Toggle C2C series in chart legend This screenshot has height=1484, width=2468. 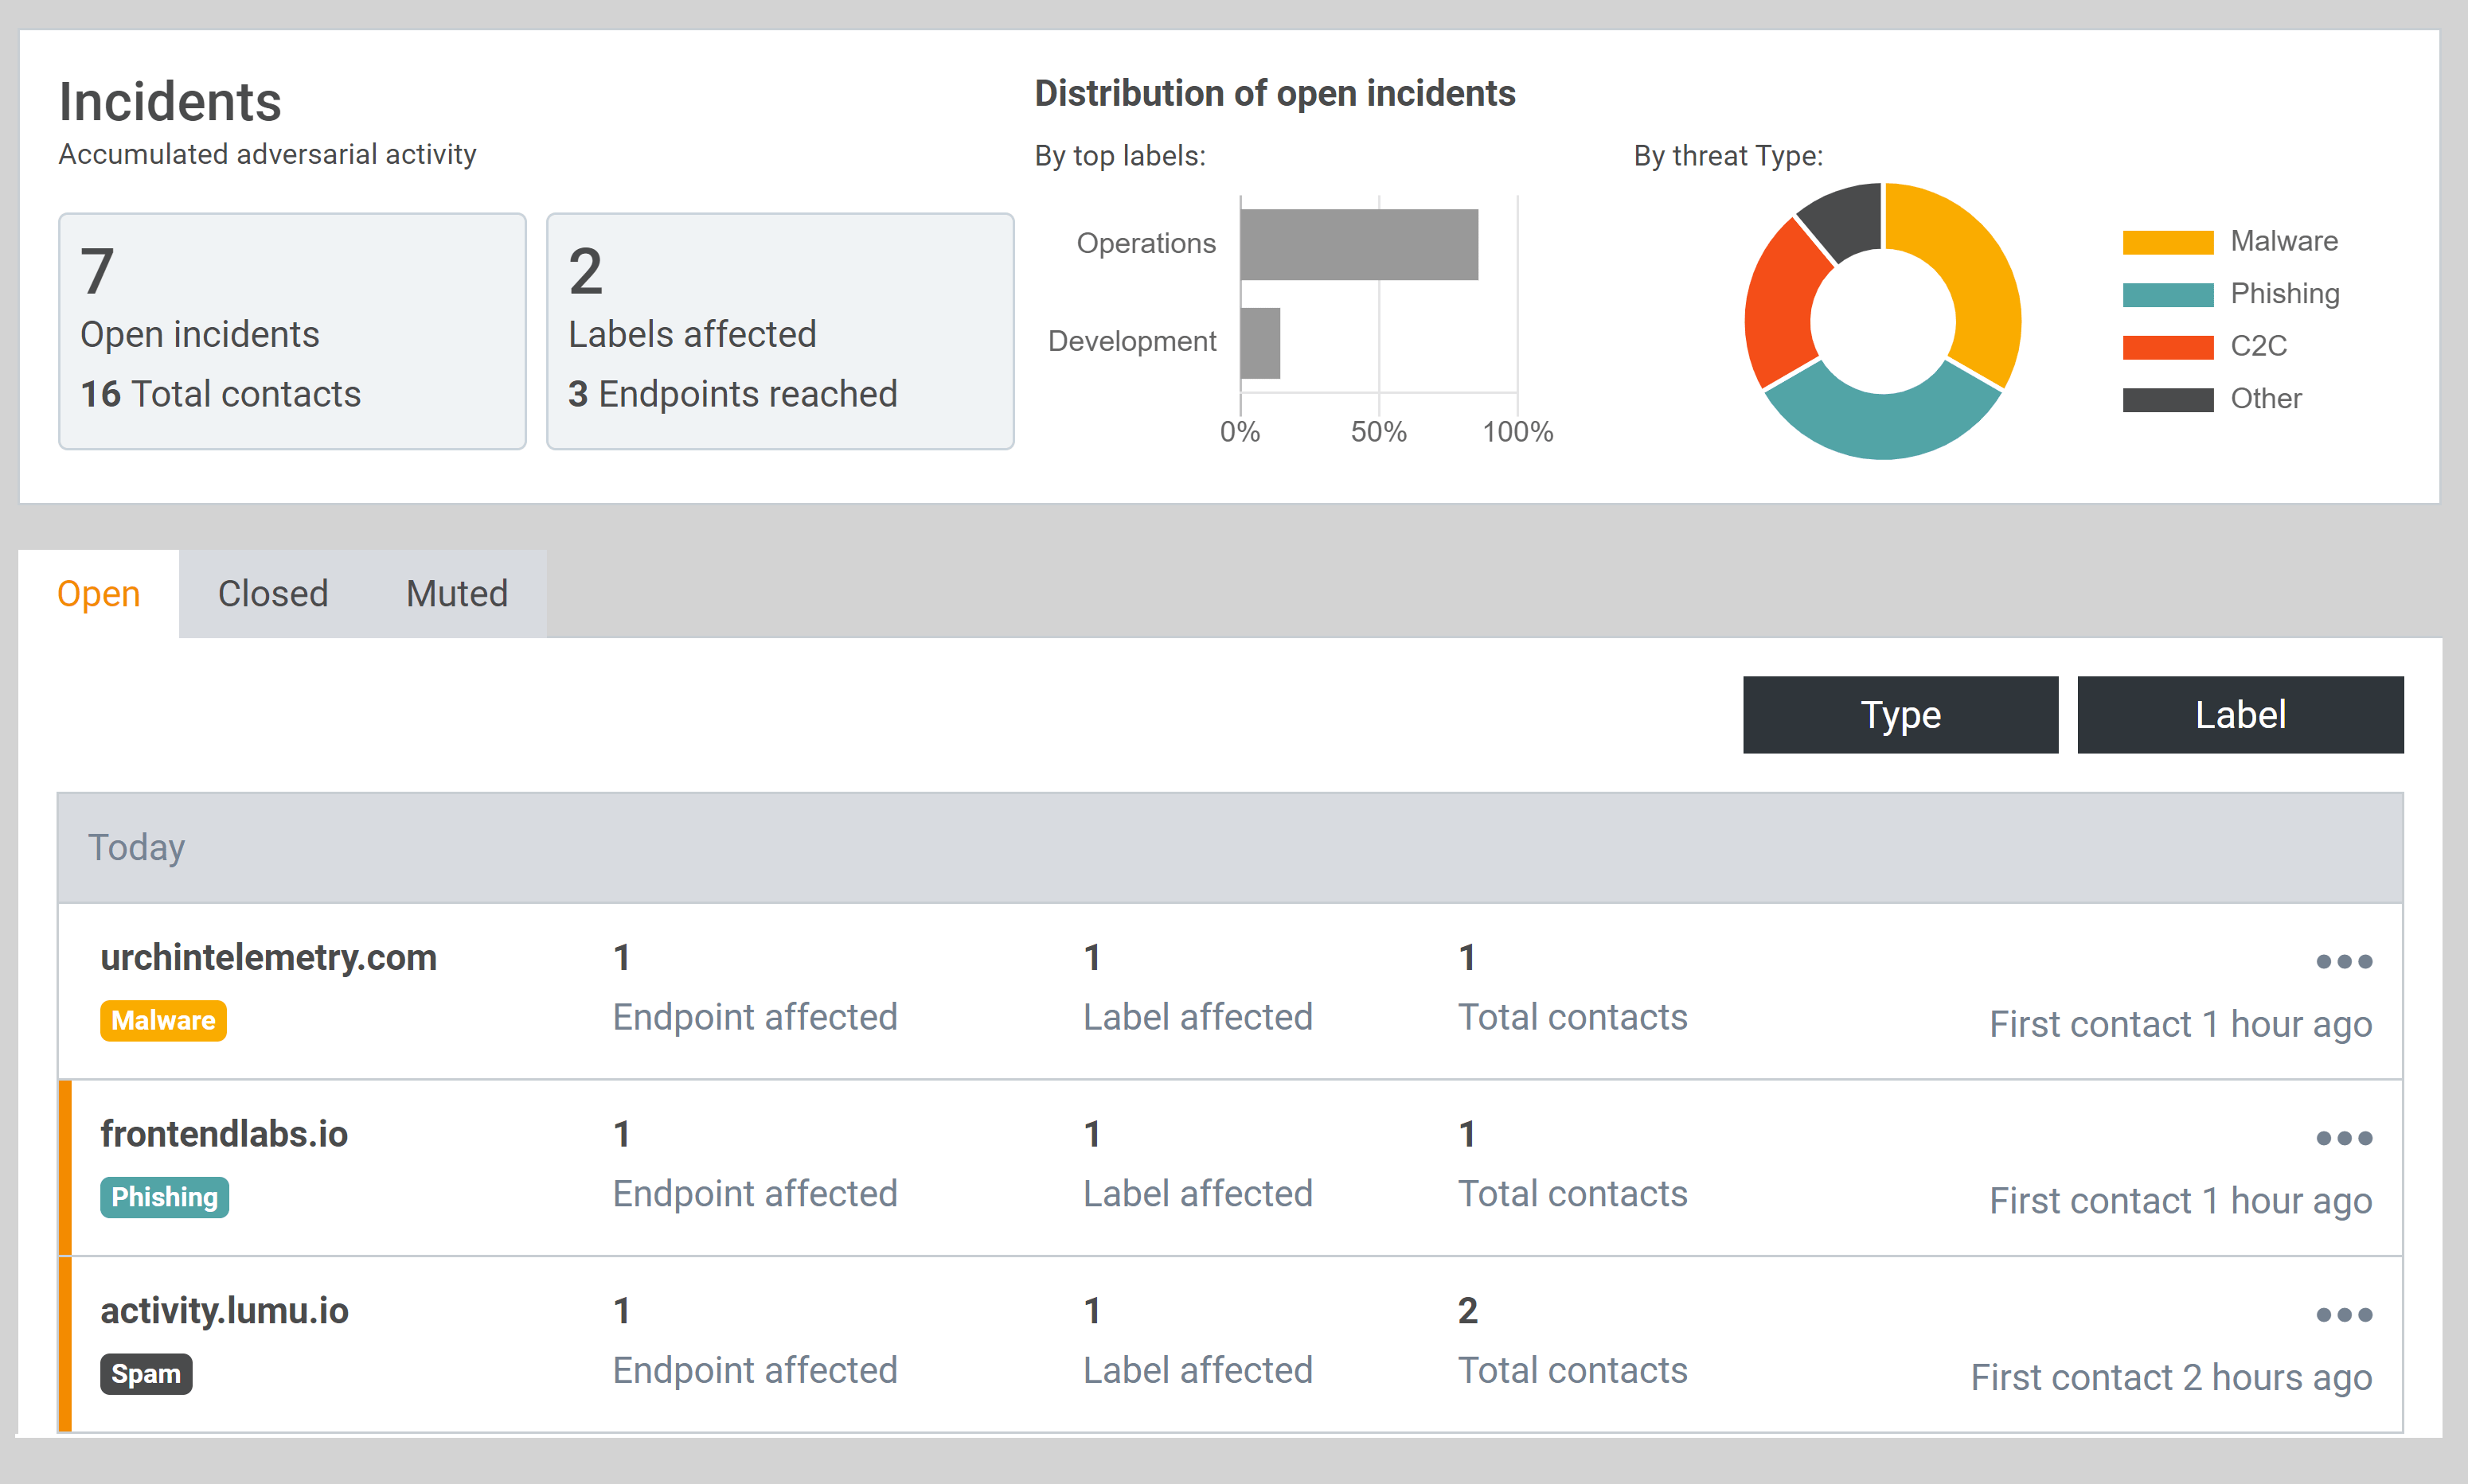(2258, 346)
